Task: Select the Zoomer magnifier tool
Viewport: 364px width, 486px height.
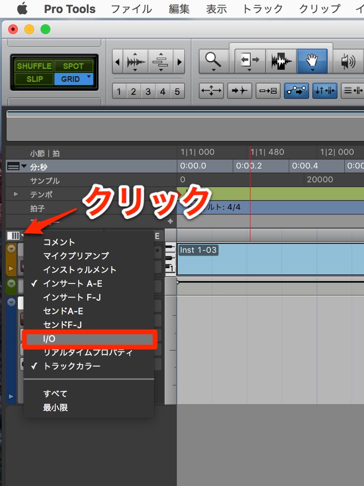Action: tap(213, 61)
